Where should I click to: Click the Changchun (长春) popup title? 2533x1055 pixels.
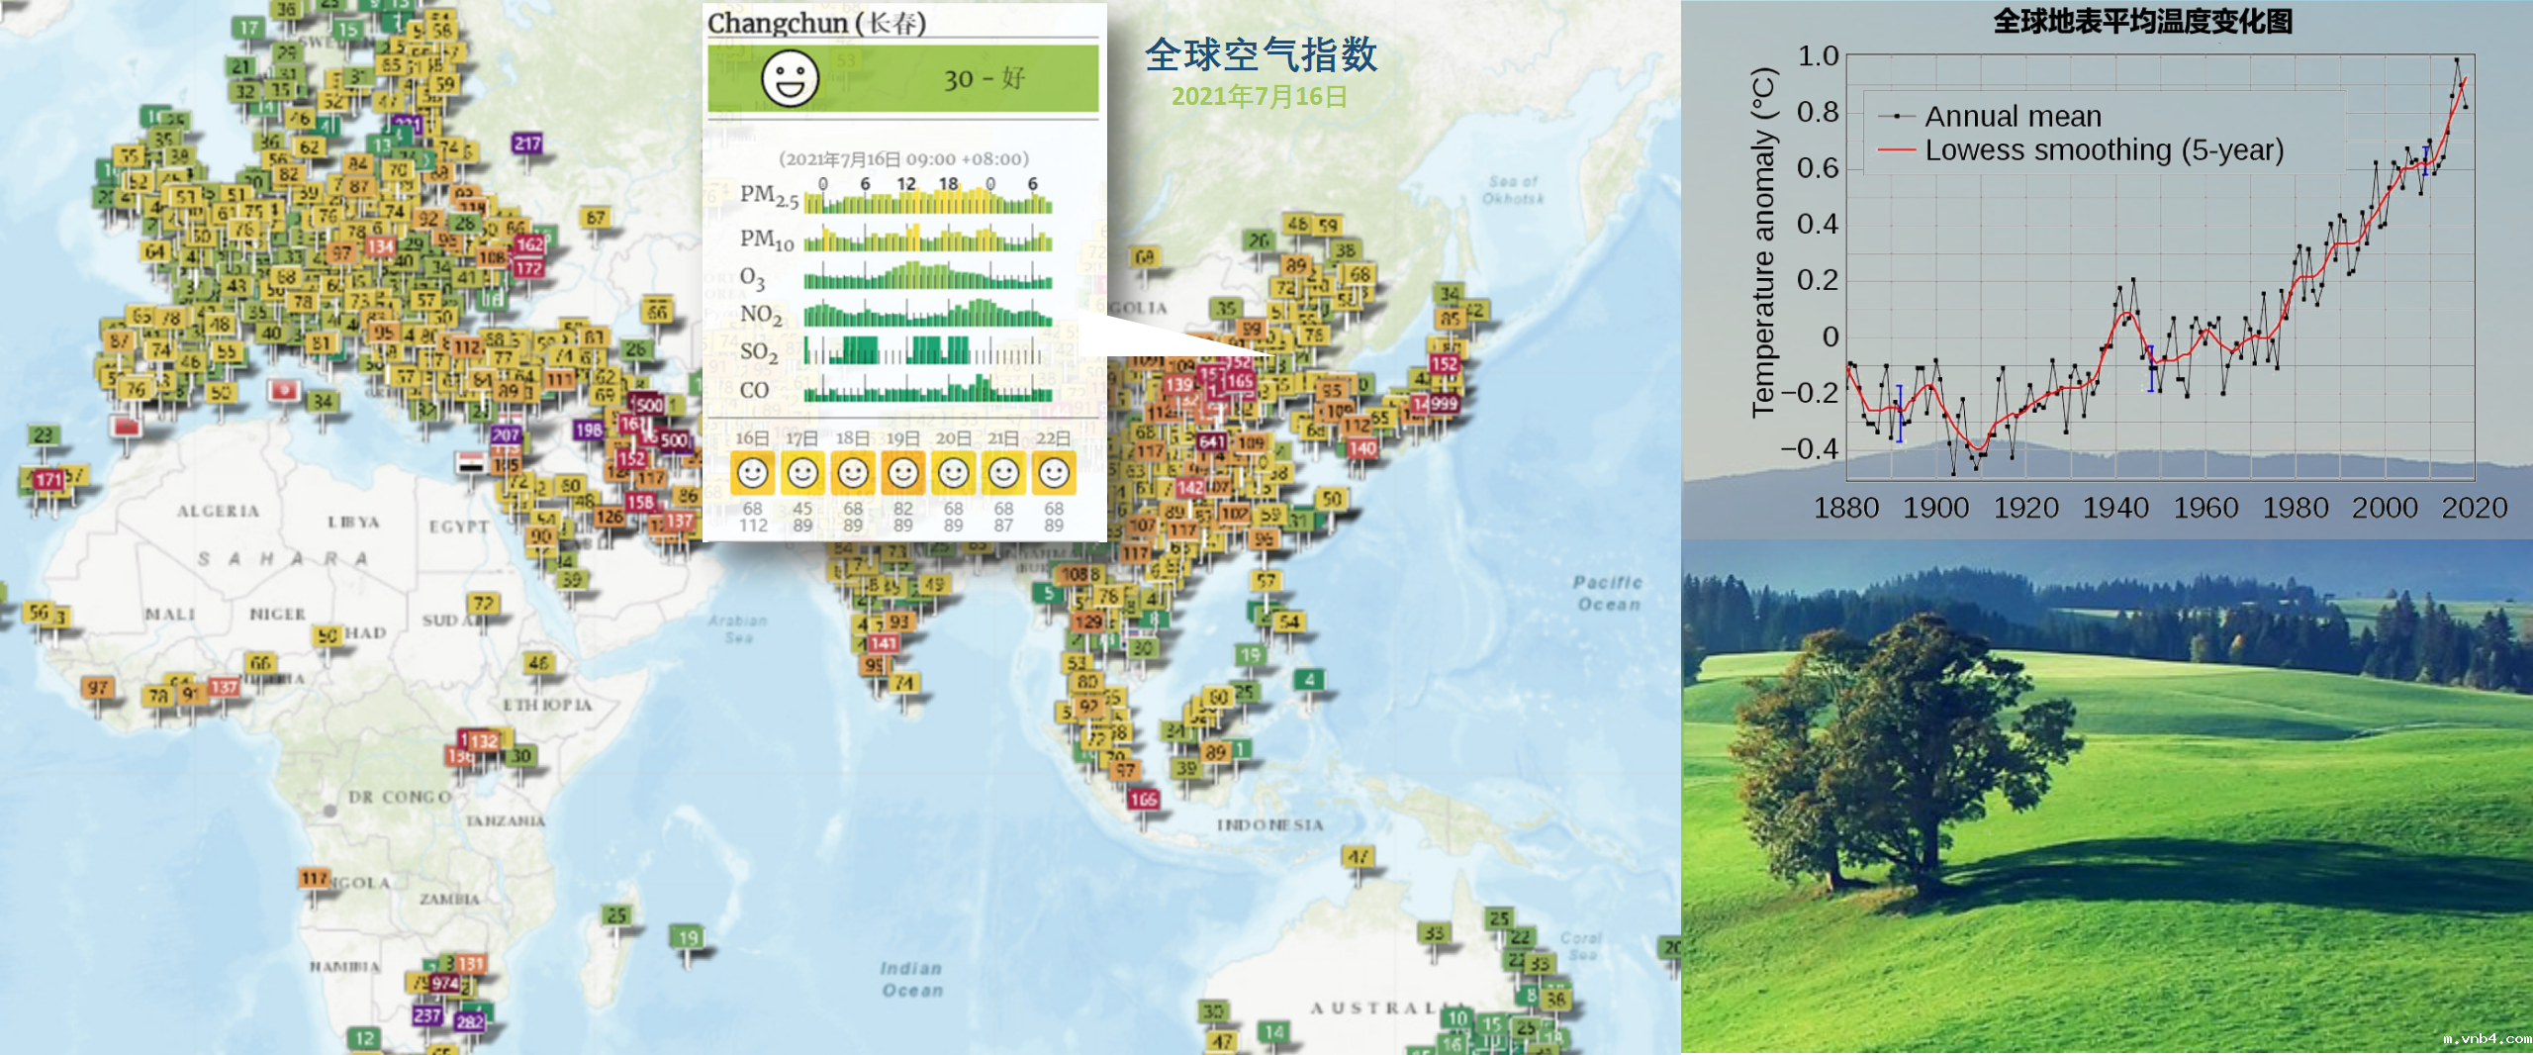[x=816, y=22]
